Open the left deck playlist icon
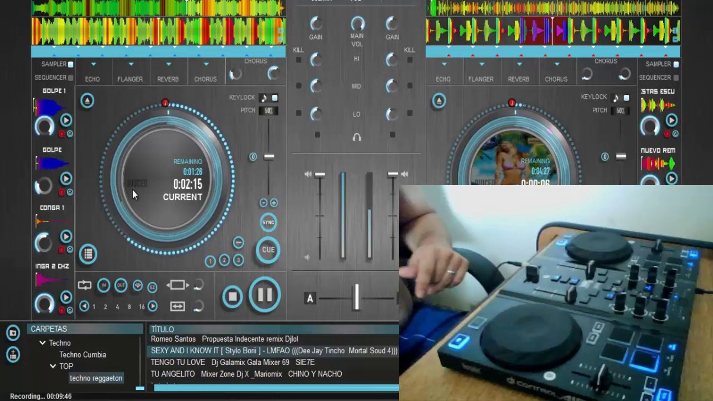Screen dimensions: 713x401 coord(88,254)
